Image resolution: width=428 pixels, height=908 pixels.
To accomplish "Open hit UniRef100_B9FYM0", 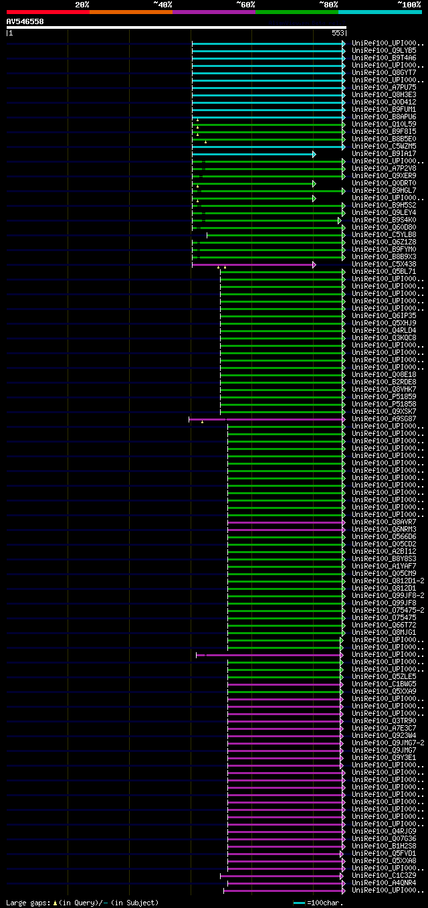I will click(x=385, y=249).
